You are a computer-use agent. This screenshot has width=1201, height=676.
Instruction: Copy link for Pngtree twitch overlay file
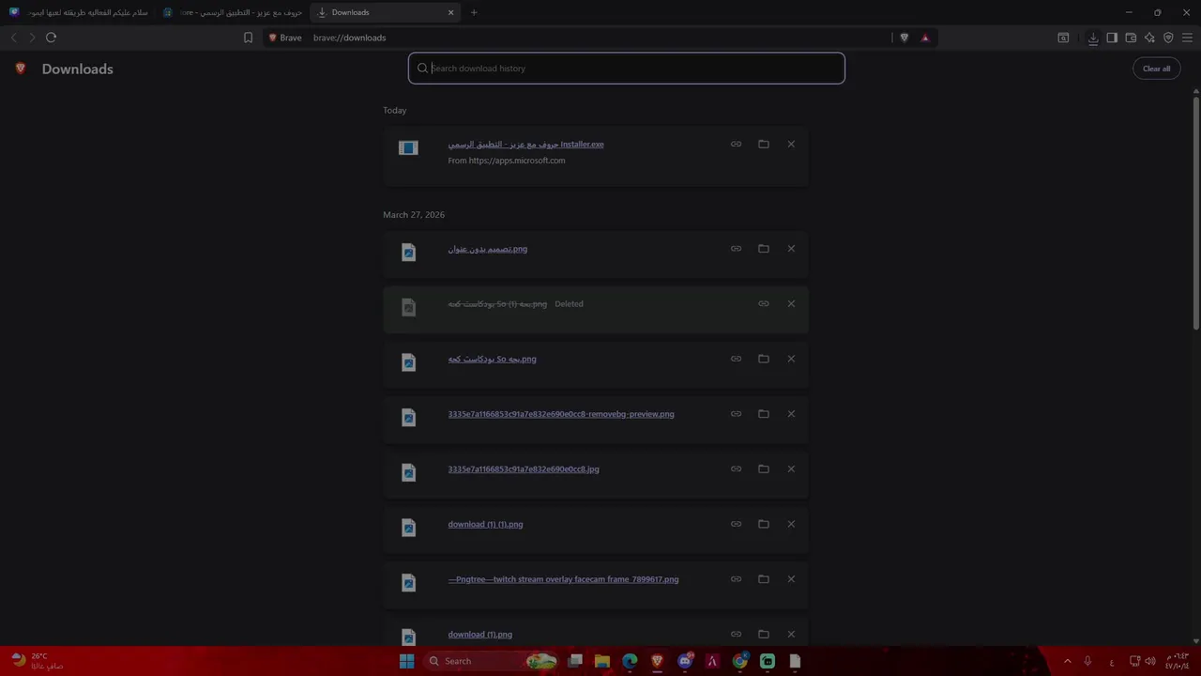coord(736,579)
